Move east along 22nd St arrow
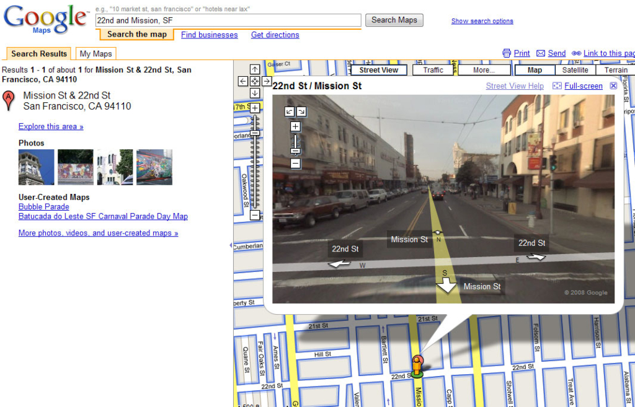635x407 pixels. pyautogui.click(x=536, y=256)
